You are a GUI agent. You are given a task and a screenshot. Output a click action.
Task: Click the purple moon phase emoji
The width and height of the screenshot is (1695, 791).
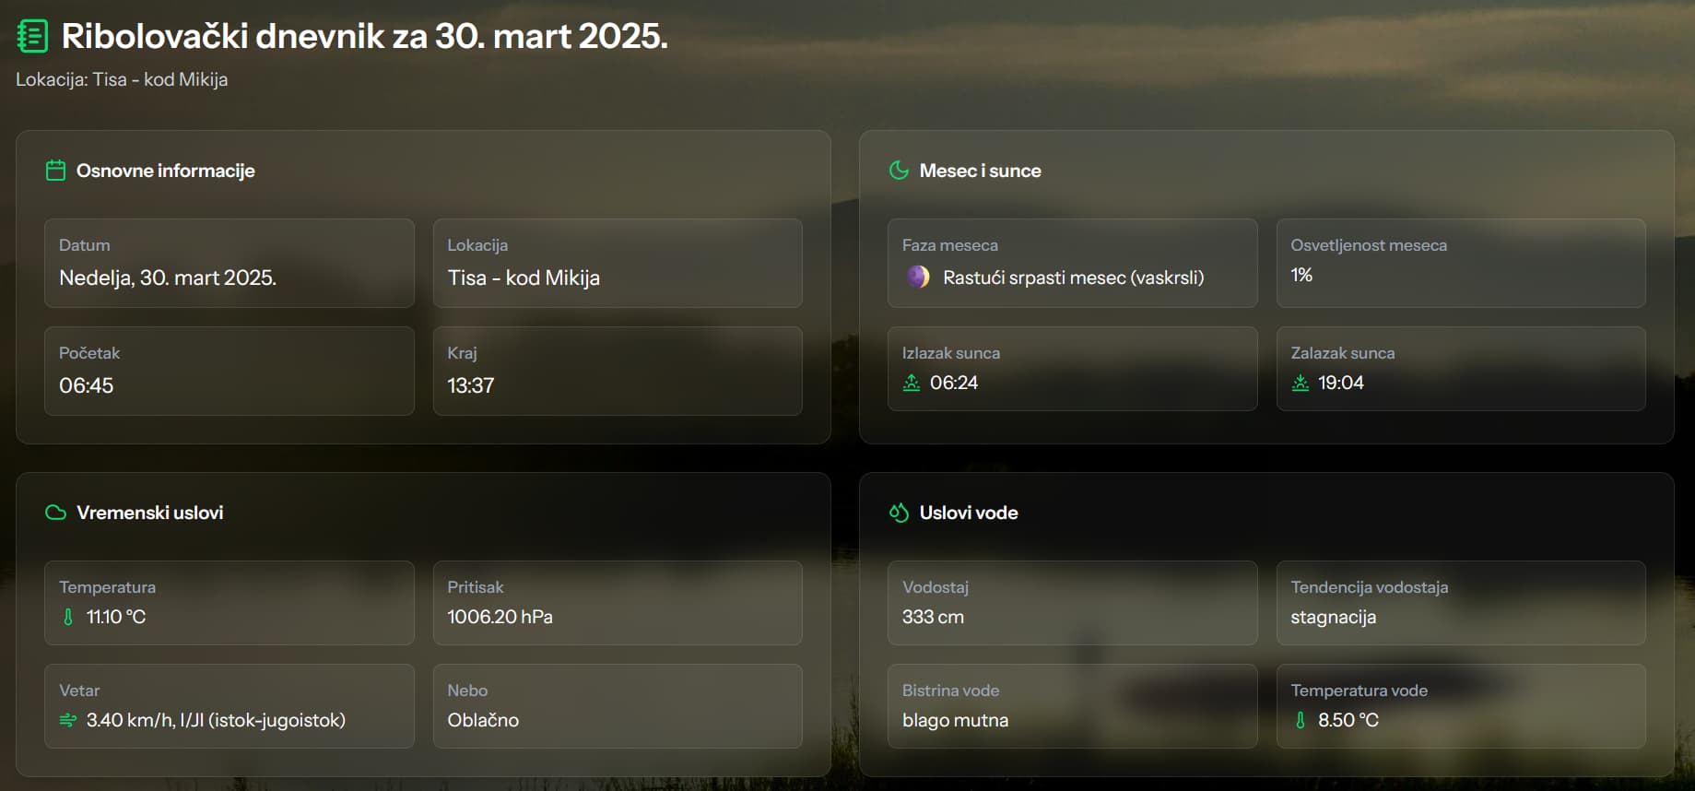point(918,277)
